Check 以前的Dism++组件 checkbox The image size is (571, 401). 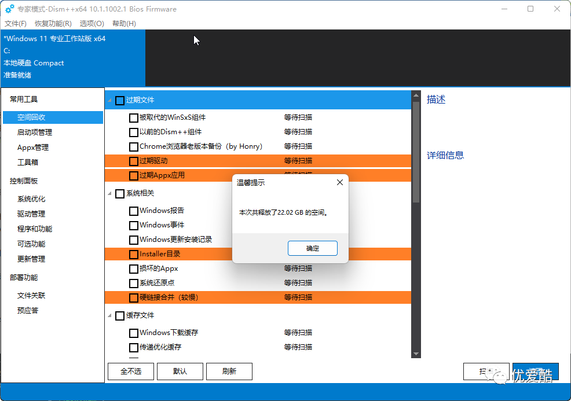[134, 133]
